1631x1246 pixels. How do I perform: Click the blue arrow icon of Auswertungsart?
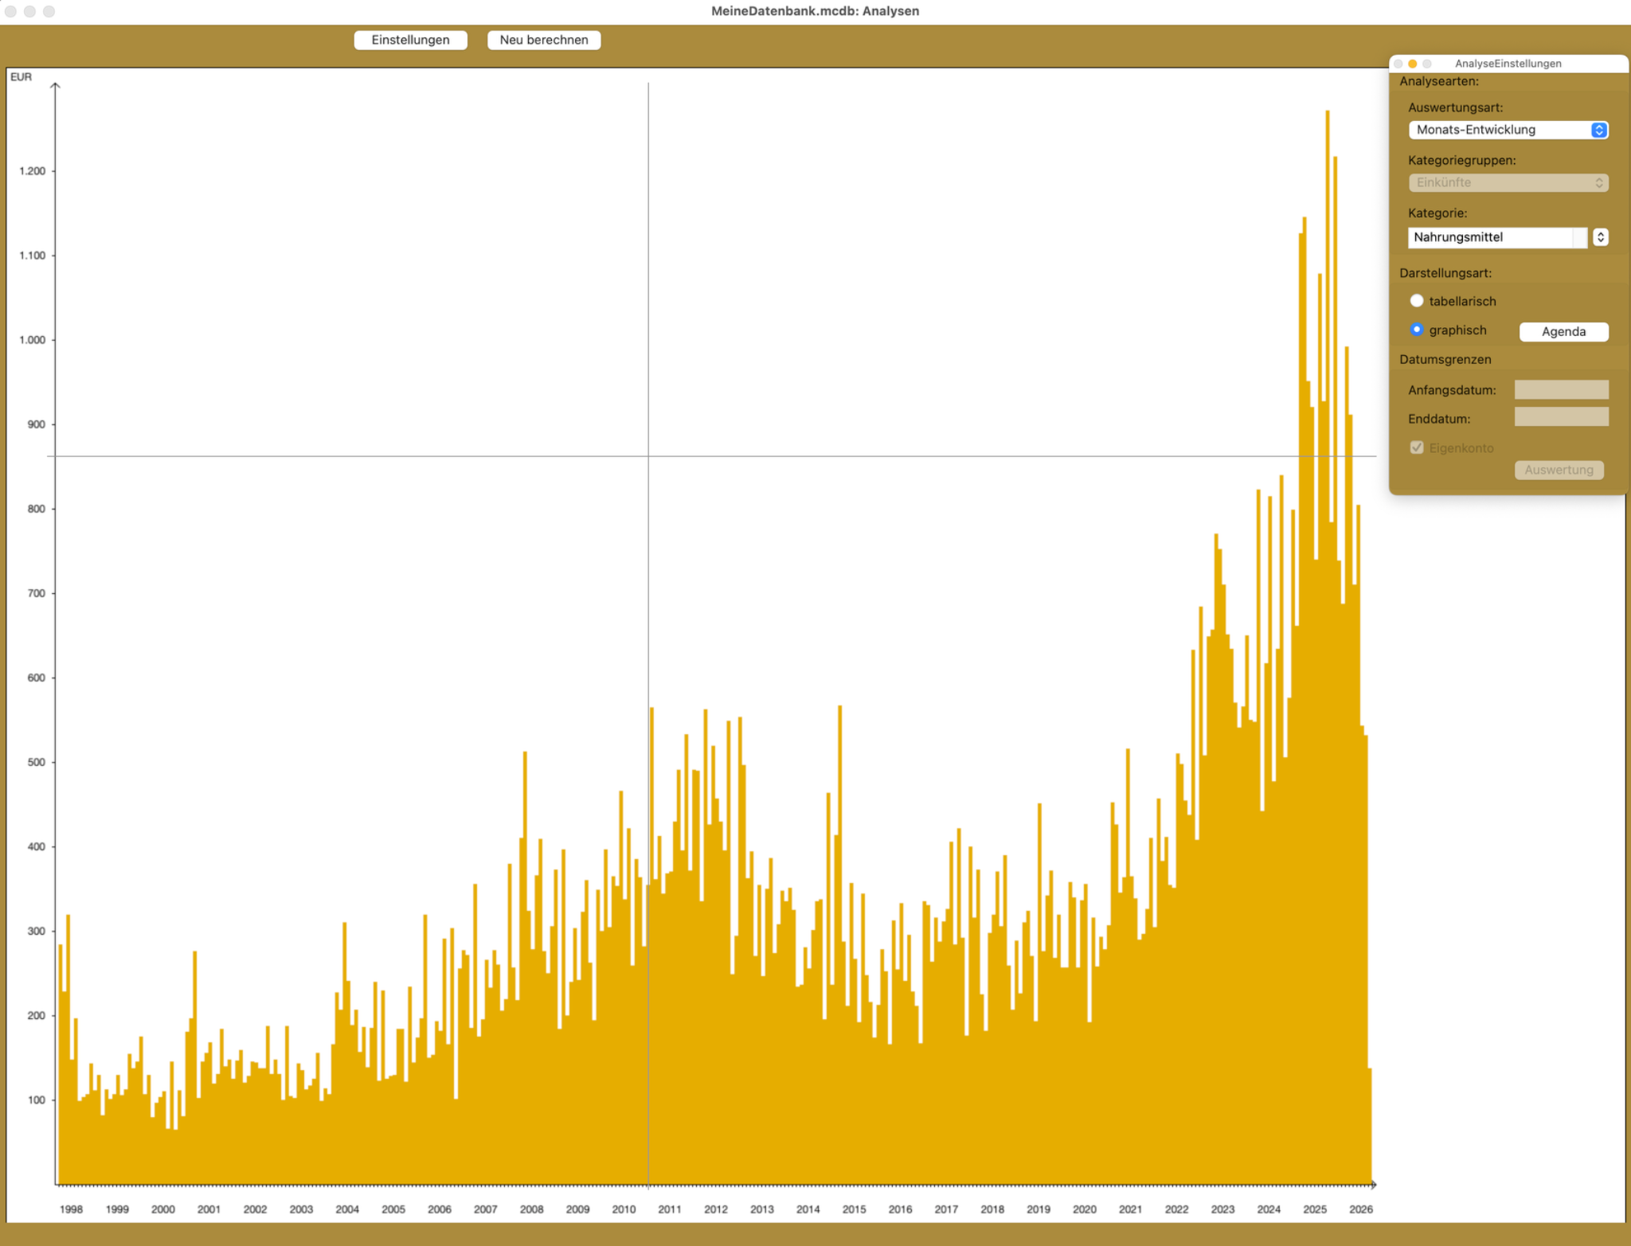coord(1598,130)
